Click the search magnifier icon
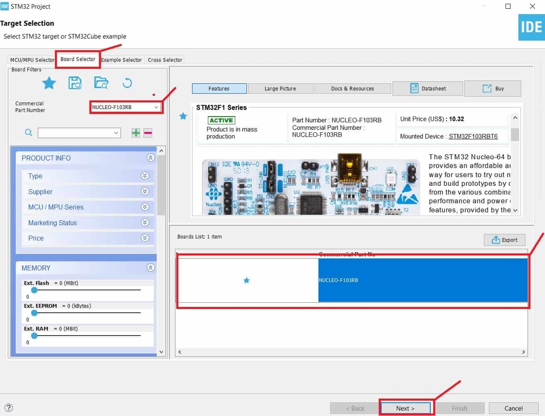545x416 pixels. (x=29, y=133)
